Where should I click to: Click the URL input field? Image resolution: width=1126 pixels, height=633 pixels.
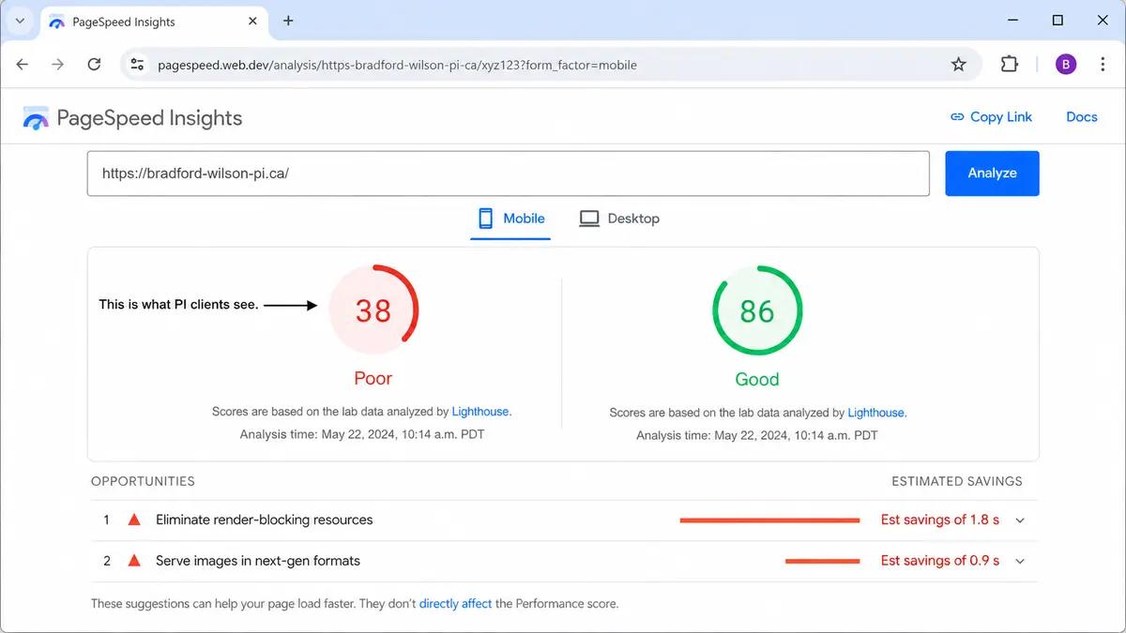509,173
